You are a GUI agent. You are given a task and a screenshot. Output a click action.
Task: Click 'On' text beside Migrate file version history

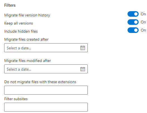click(143, 14)
